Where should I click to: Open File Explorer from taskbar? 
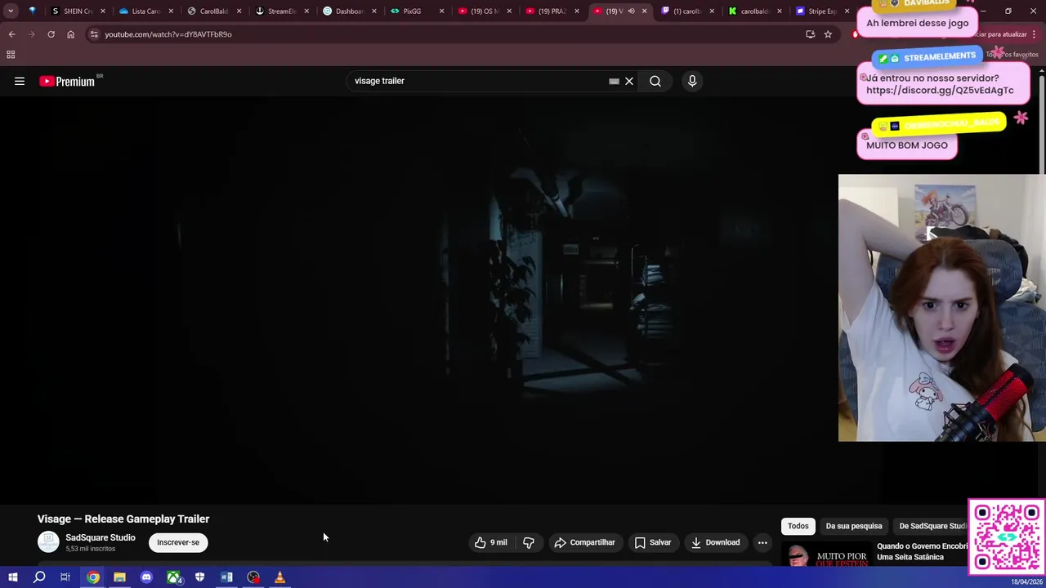[x=119, y=577]
